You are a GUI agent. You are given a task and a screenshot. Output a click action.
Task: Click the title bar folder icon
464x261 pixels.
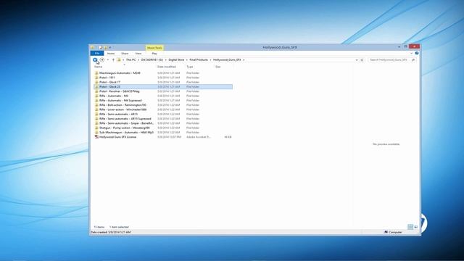pyautogui.click(x=92, y=47)
